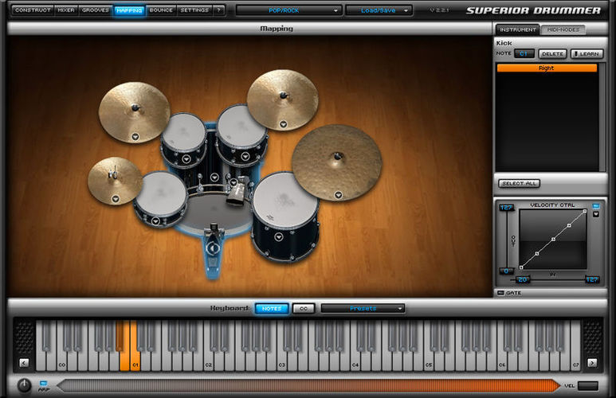Select the ride cymbal
The image size is (616, 398).
[337, 162]
